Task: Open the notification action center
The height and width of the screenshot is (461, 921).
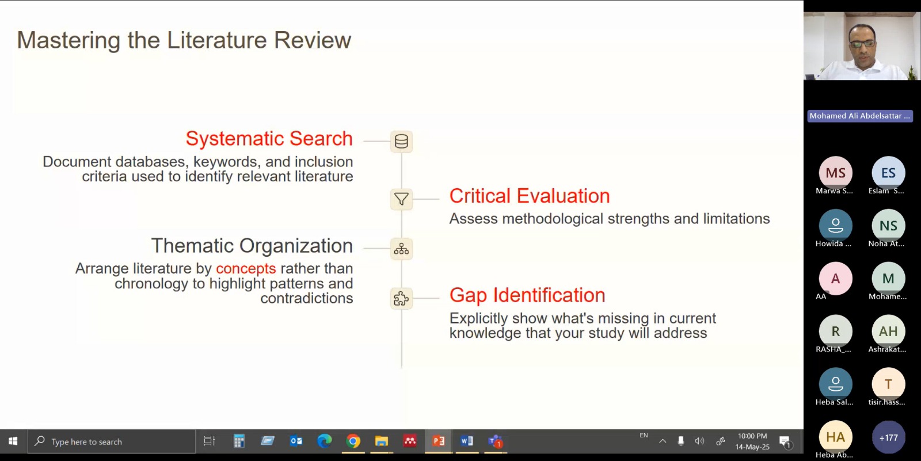Action: [785, 442]
